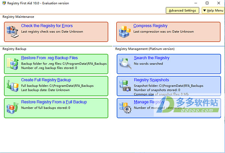The width and height of the screenshot is (225, 153).
Task: Open Advanced Settings
Action: (x=182, y=10)
